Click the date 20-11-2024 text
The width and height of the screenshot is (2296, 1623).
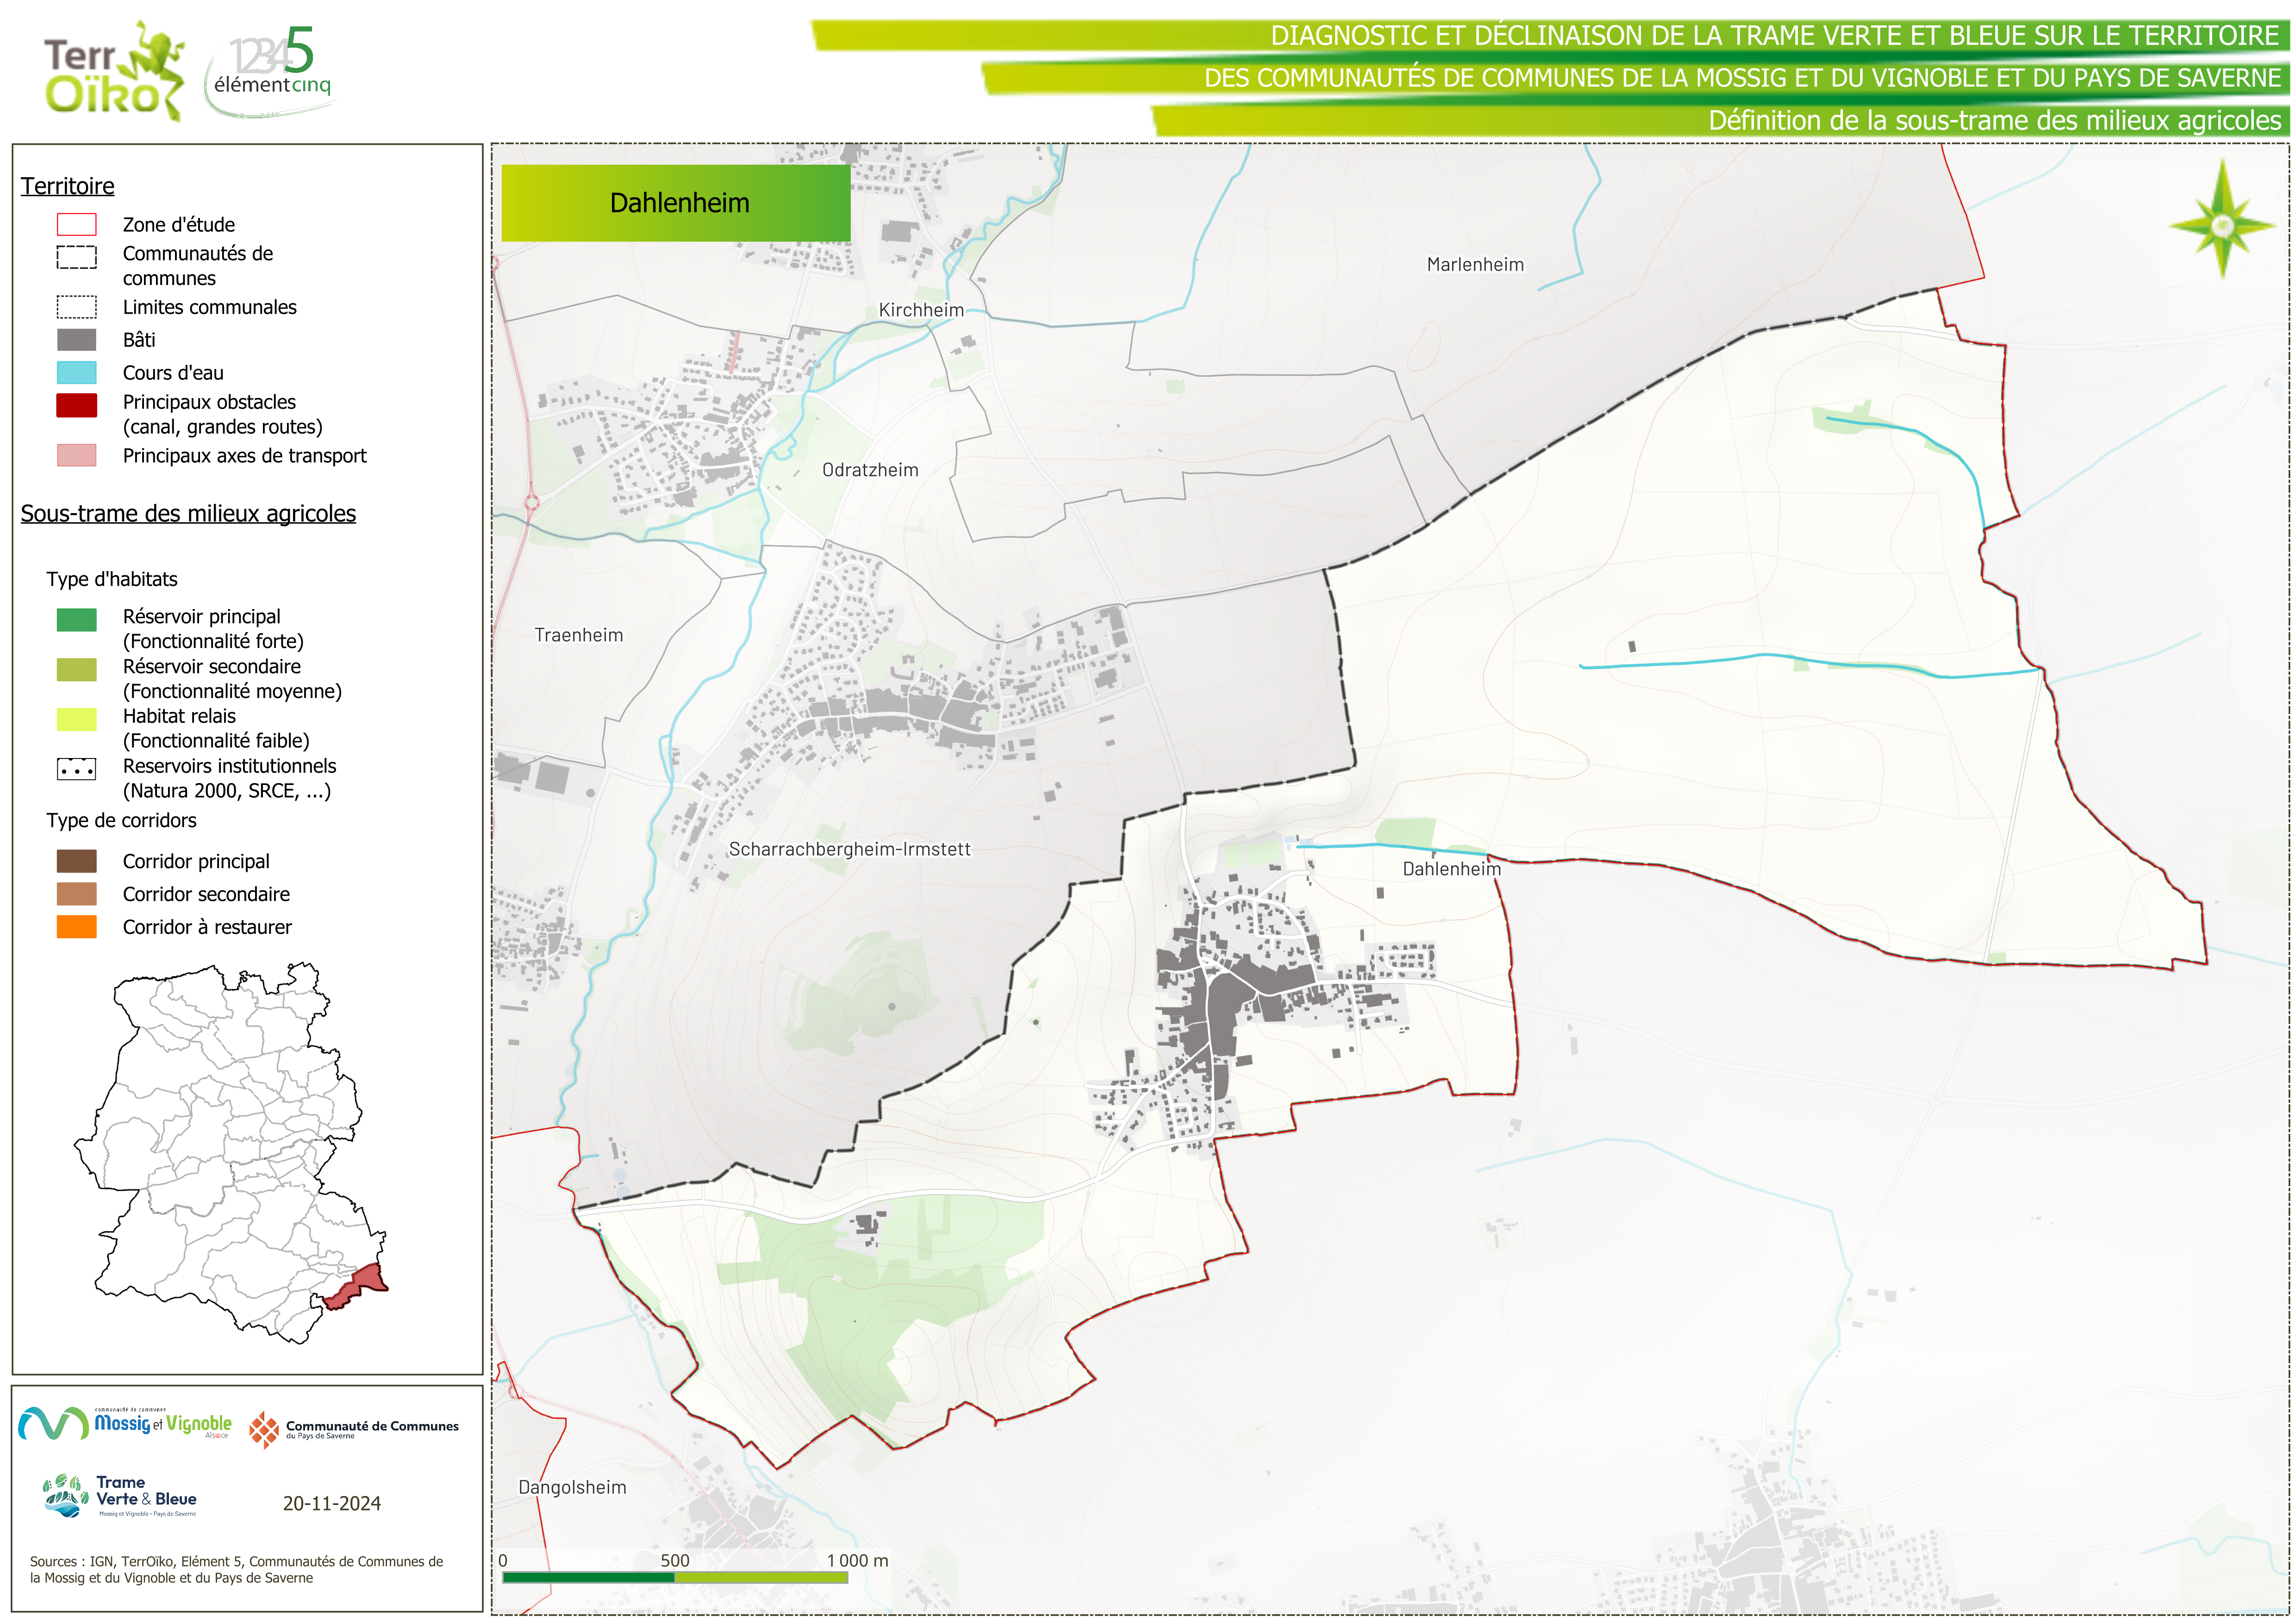click(331, 1503)
